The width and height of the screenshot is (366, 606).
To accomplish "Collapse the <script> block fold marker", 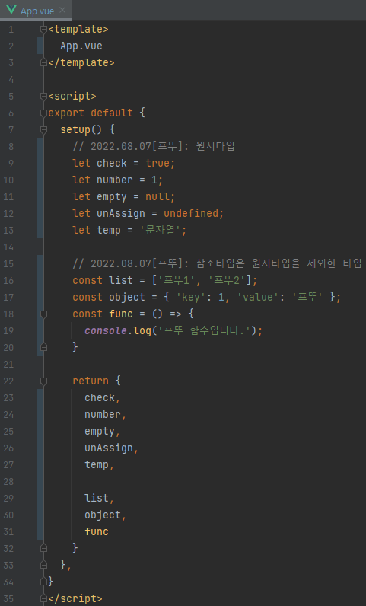I will 43,96.
